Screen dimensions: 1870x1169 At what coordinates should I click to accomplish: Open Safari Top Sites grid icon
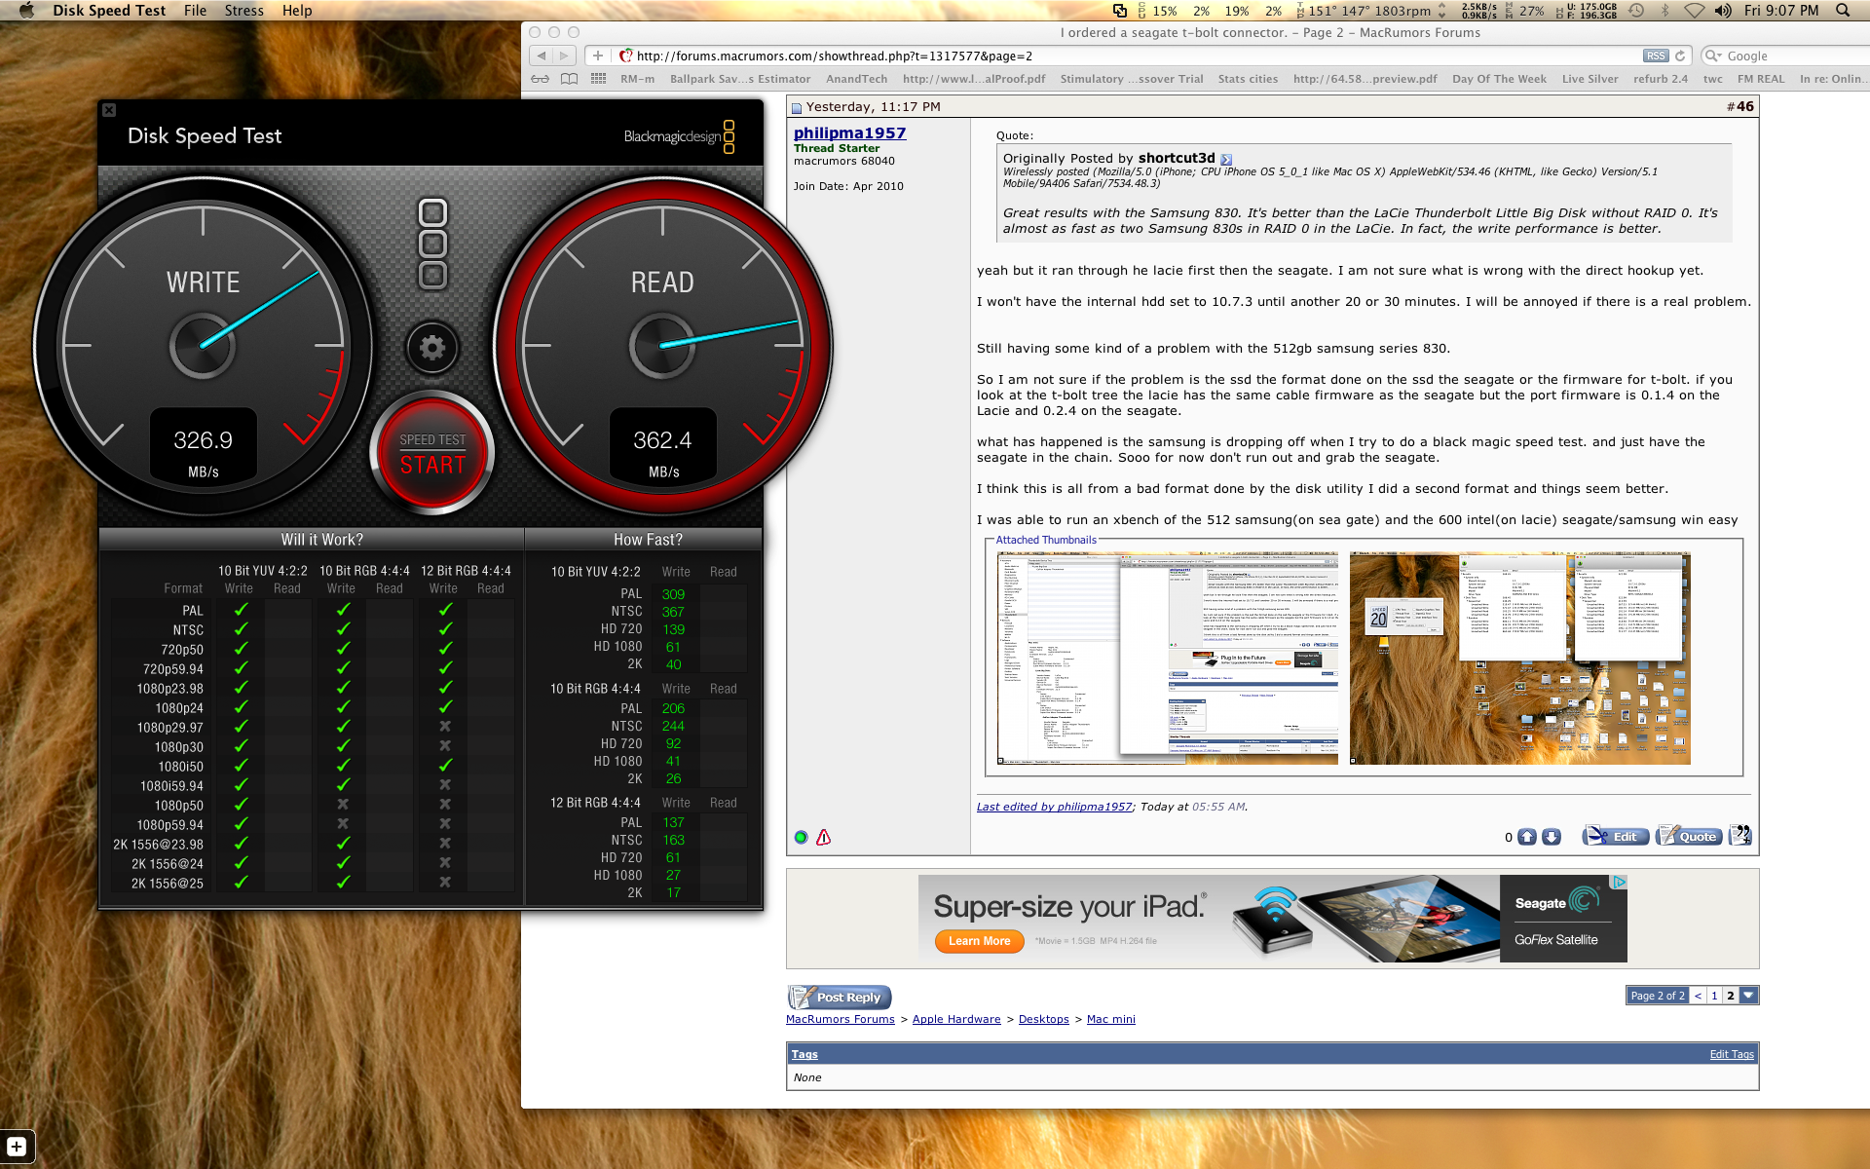(x=598, y=79)
